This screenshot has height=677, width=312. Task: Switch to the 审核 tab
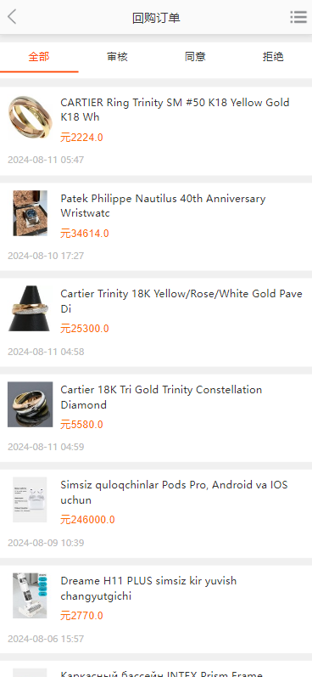117,57
